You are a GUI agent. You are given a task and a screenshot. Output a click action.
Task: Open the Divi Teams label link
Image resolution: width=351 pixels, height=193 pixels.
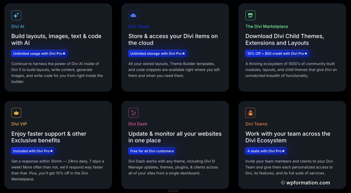(257, 124)
